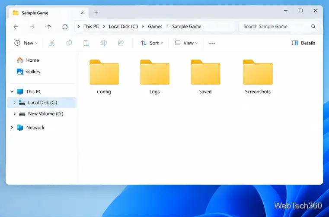Viewport: 329px width, 217px height.
Task: Expand chevron after This PC in breadcrumb
Action: [104, 27]
